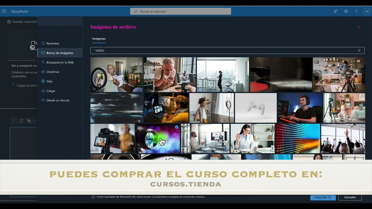The width and height of the screenshot is (372, 209).
Task: Select the gamer with headset image
Action: click(x=300, y=108)
